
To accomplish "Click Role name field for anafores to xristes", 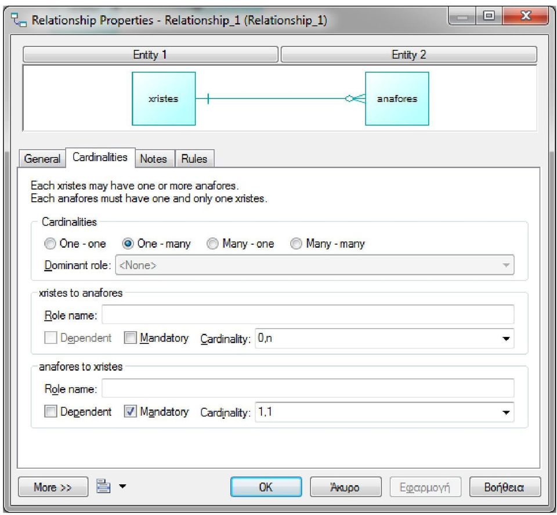I will pyautogui.click(x=308, y=388).
